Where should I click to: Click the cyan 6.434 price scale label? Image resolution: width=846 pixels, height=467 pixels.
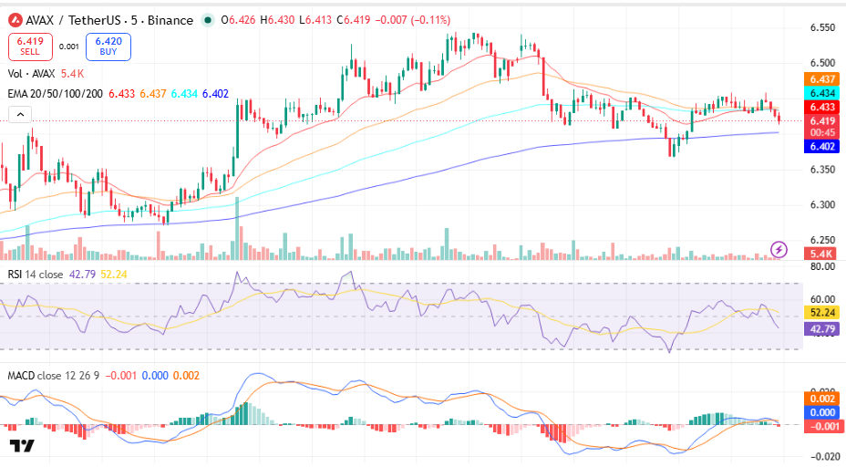tap(821, 93)
